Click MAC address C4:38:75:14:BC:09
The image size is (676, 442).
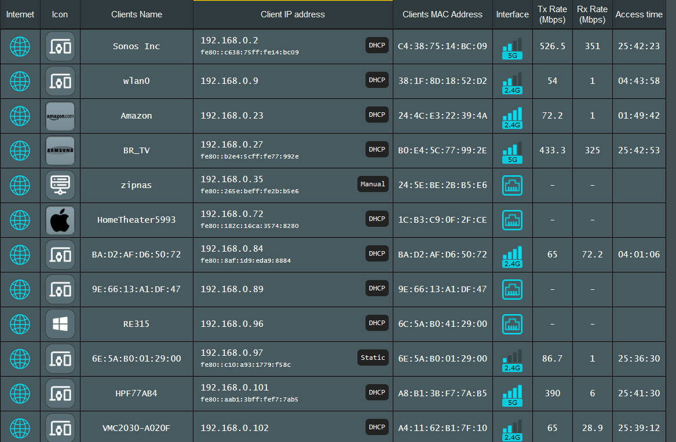click(x=443, y=46)
